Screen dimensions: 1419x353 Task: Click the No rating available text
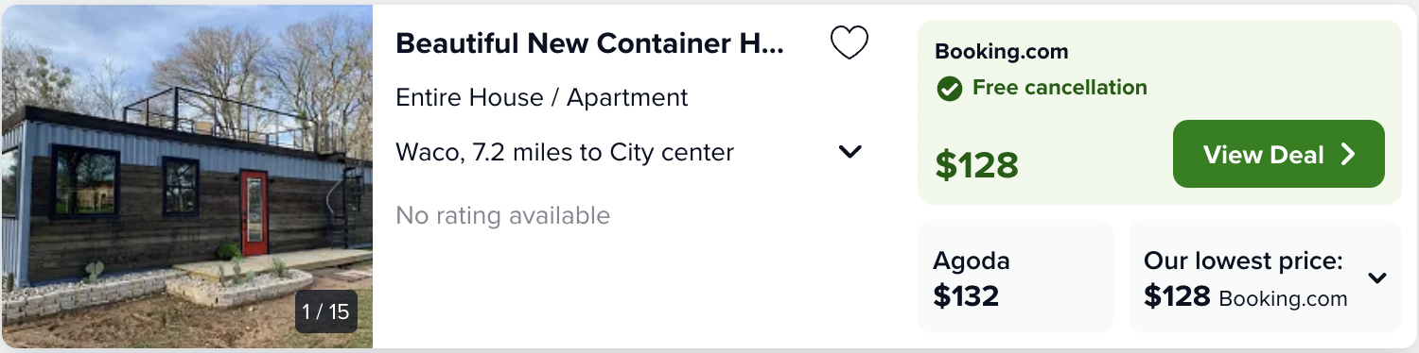point(503,215)
